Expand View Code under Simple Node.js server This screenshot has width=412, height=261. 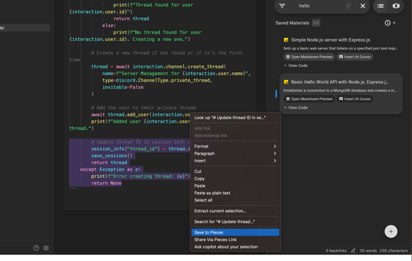pos(296,66)
